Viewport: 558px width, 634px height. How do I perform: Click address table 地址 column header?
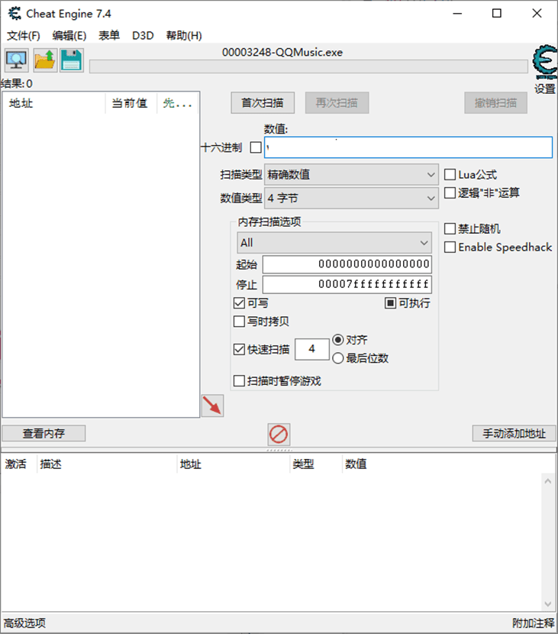pyautogui.click(x=233, y=464)
